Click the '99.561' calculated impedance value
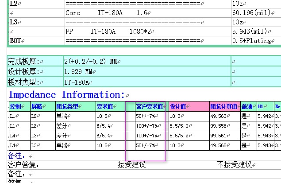 [x=219, y=136]
